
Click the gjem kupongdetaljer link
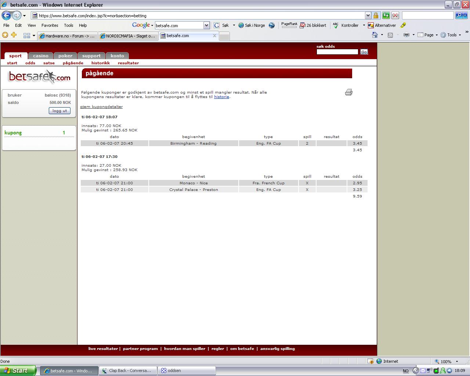pyautogui.click(x=101, y=107)
